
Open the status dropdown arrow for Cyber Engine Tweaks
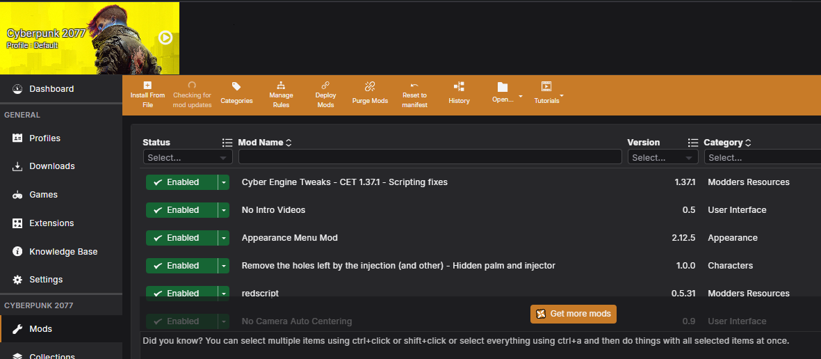[x=224, y=182]
